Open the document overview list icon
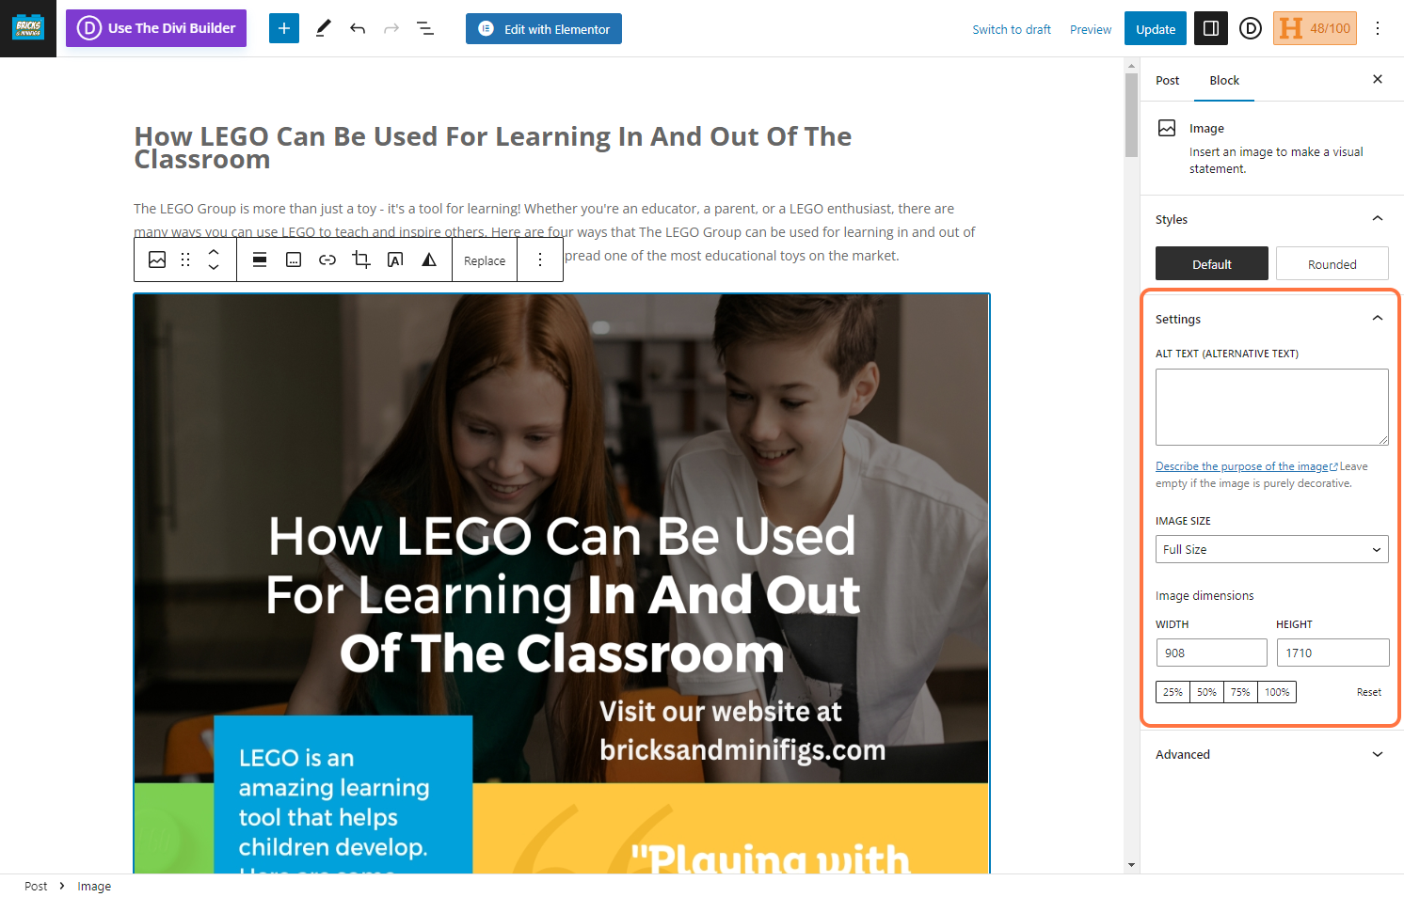Screen dimensions: 1404x897 (x=425, y=28)
